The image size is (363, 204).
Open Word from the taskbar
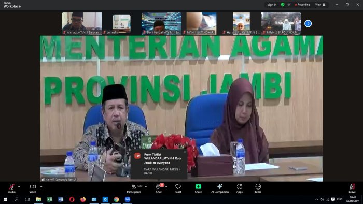(x=61, y=199)
